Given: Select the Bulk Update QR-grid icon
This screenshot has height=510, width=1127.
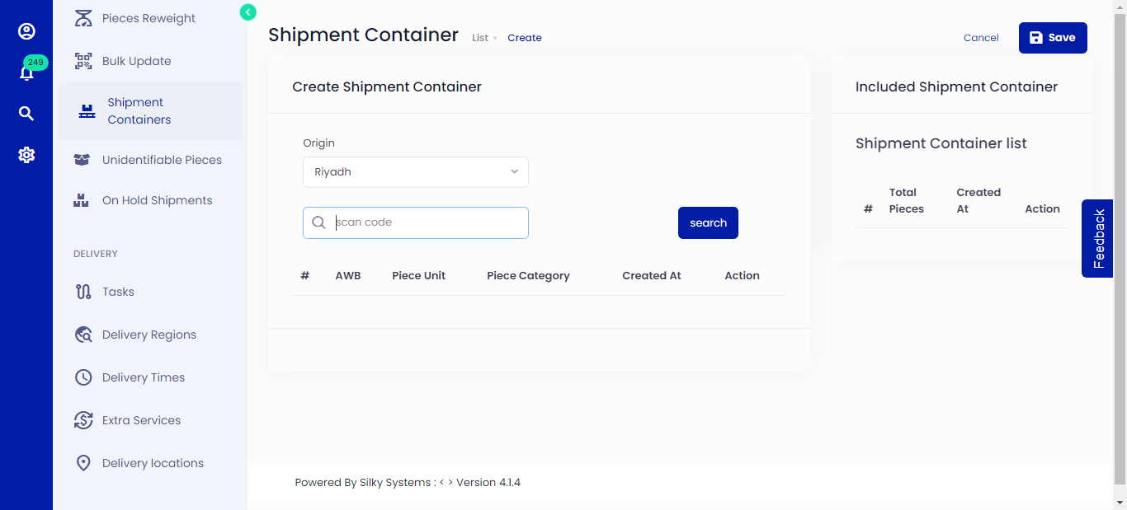Looking at the screenshot, I should pos(83,60).
